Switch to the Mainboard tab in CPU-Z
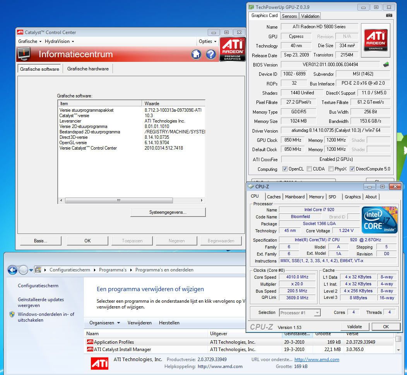 (294, 197)
